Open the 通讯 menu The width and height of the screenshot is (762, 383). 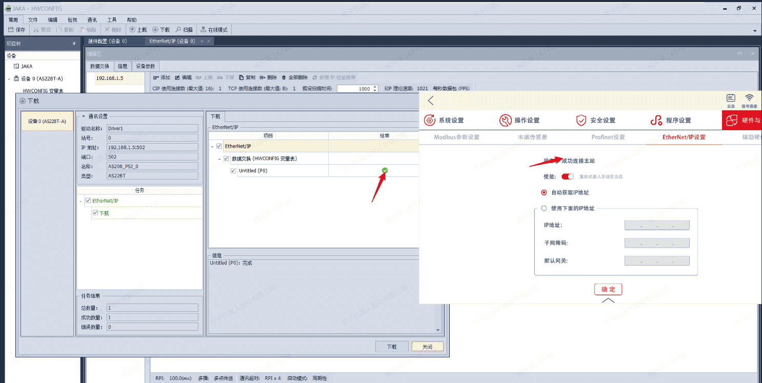(92, 19)
